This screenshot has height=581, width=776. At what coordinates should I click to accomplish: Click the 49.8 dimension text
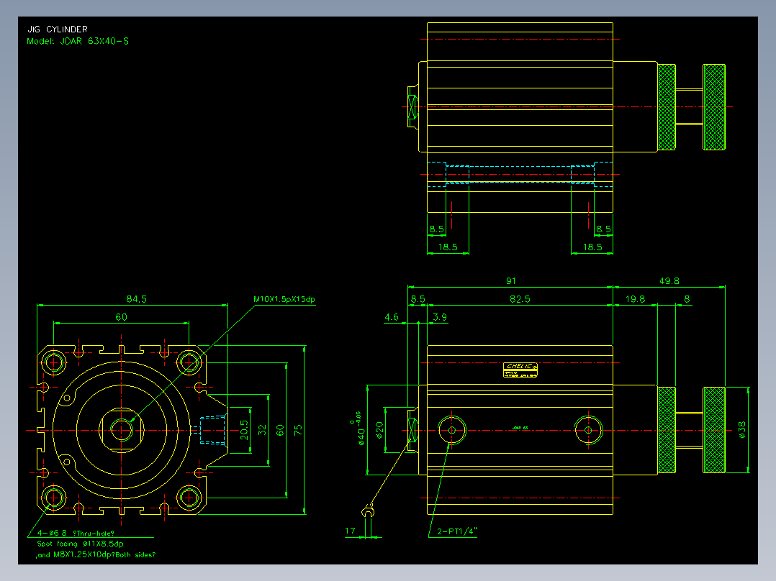669,281
